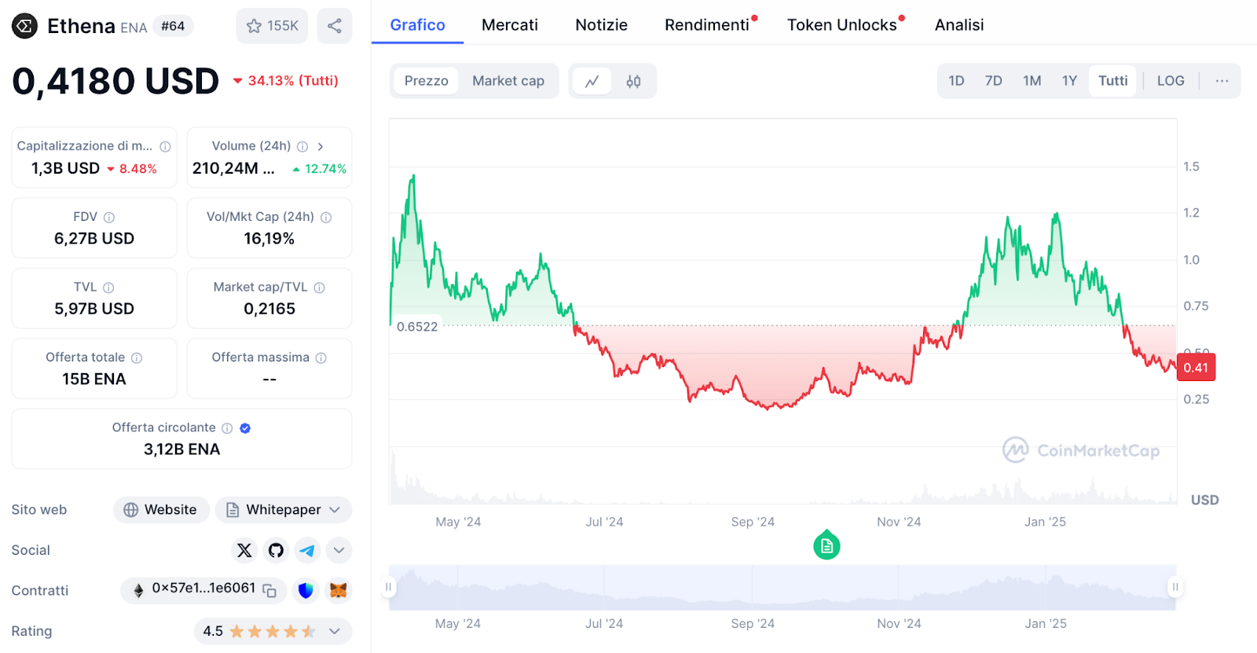The height and width of the screenshot is (653, 1257).
Task: Expand the Rating details dropdown
Action: coord(335,631)
